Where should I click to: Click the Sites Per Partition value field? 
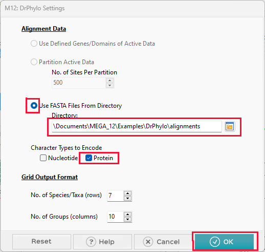tap(79, 83)
